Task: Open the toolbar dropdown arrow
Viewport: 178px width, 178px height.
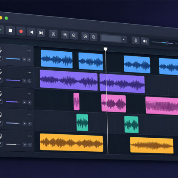Action: [124, 39]
